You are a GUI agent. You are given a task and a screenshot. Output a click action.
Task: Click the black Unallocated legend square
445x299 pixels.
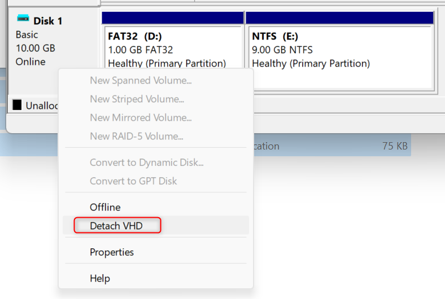[x=18, y=105]
